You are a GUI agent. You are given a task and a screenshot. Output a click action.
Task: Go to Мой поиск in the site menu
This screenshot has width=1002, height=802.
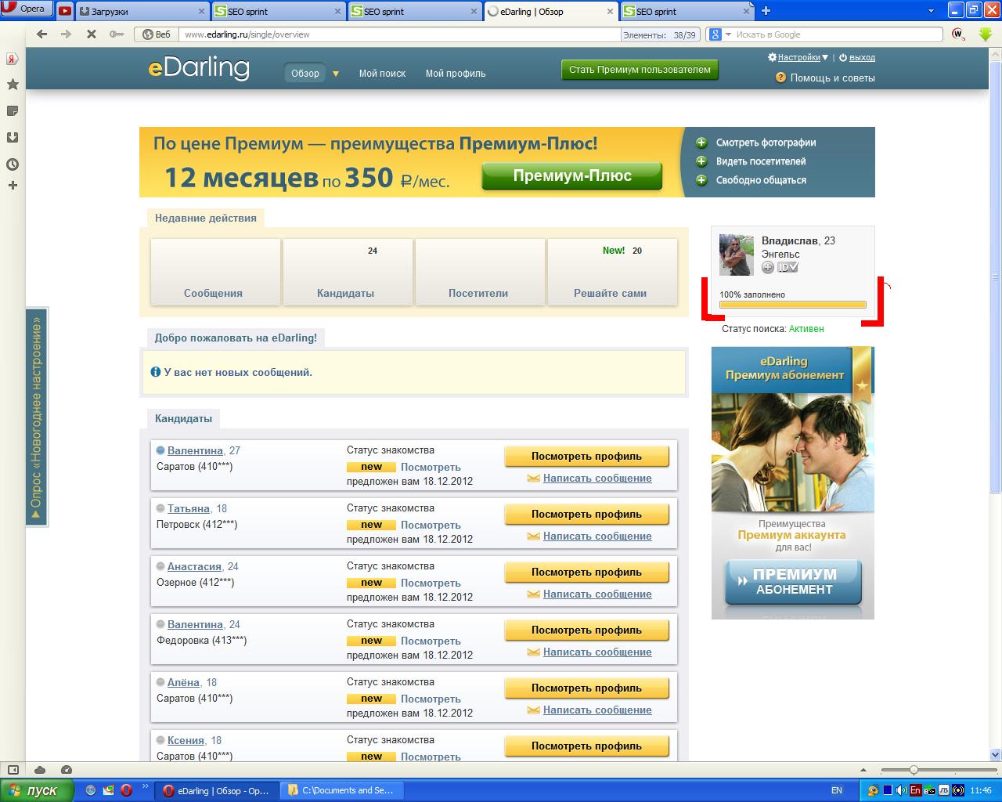(382, 74)
